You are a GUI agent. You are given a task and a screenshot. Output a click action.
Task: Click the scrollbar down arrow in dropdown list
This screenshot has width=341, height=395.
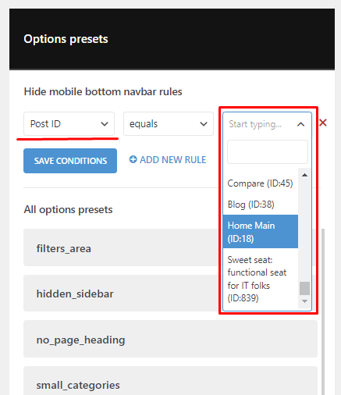[x=304, y=301]
